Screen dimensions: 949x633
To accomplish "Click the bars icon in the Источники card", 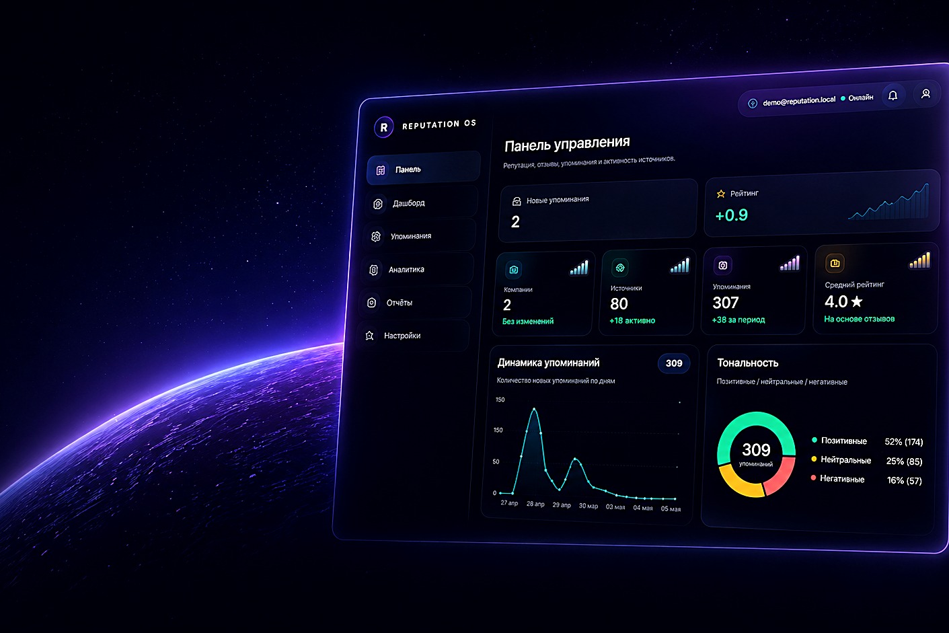I will [x=680, y=266].
